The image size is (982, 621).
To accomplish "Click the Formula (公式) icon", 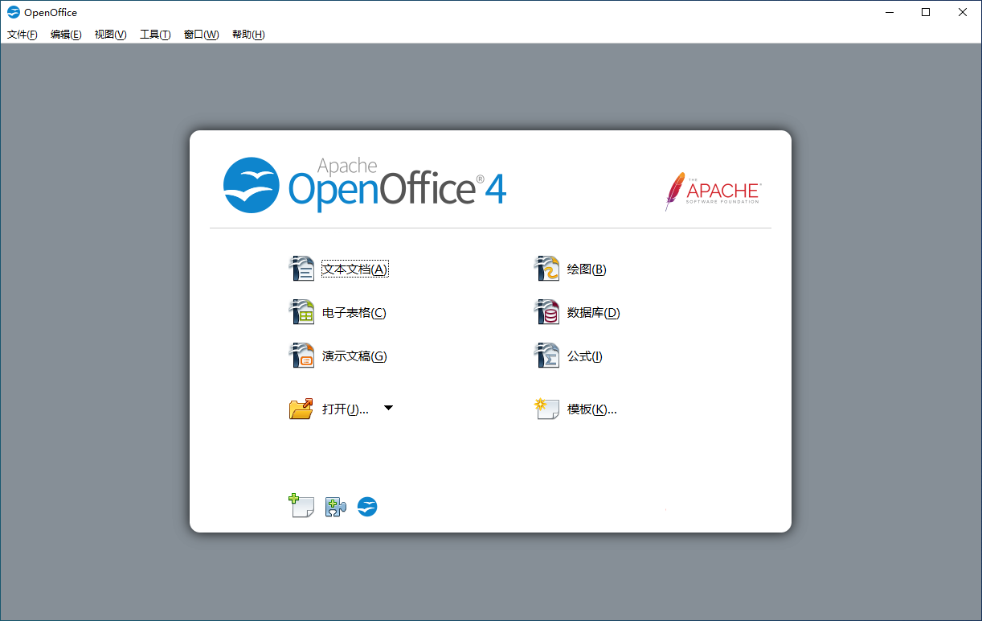I will [x=546, y=356].
